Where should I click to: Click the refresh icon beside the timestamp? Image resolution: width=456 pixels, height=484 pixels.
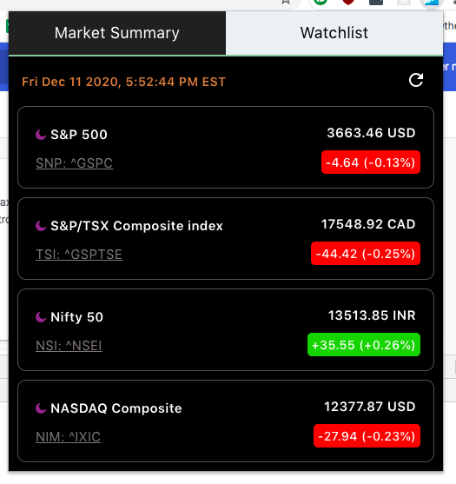click(x=416, y=80)
